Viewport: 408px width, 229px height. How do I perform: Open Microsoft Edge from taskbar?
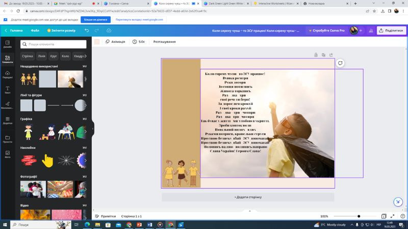[x=87, y=224]
